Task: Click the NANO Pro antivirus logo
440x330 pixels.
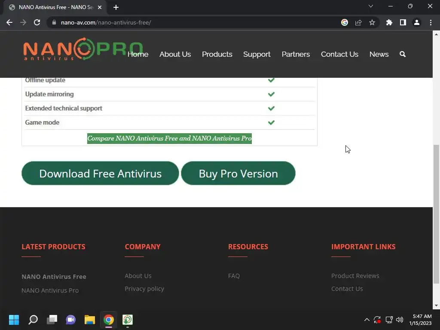Action: [83, 49]
